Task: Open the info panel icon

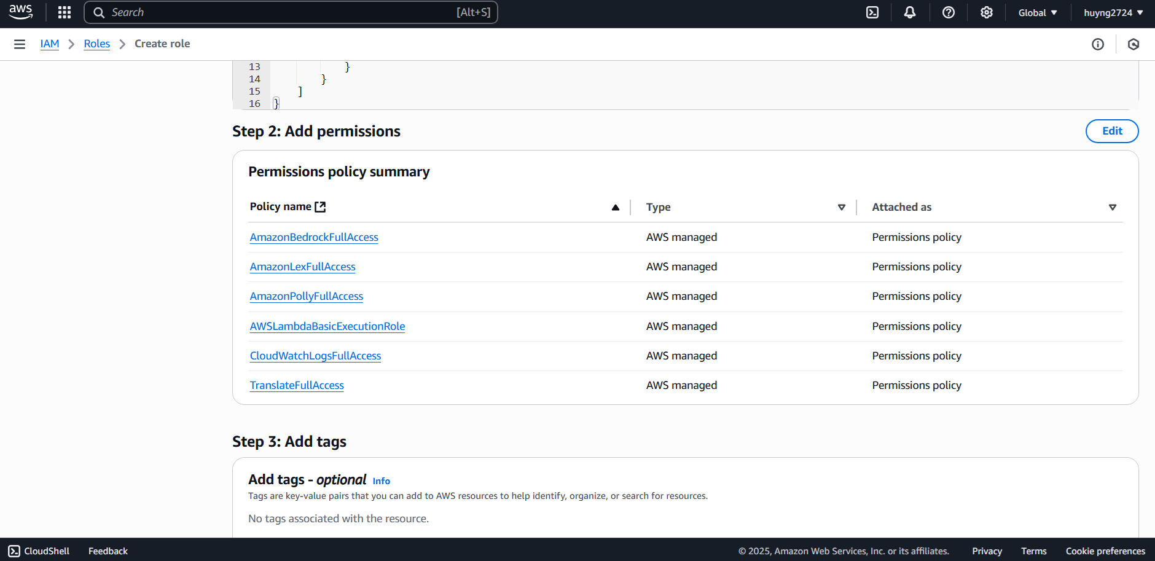Action: tap(1098, 44)
